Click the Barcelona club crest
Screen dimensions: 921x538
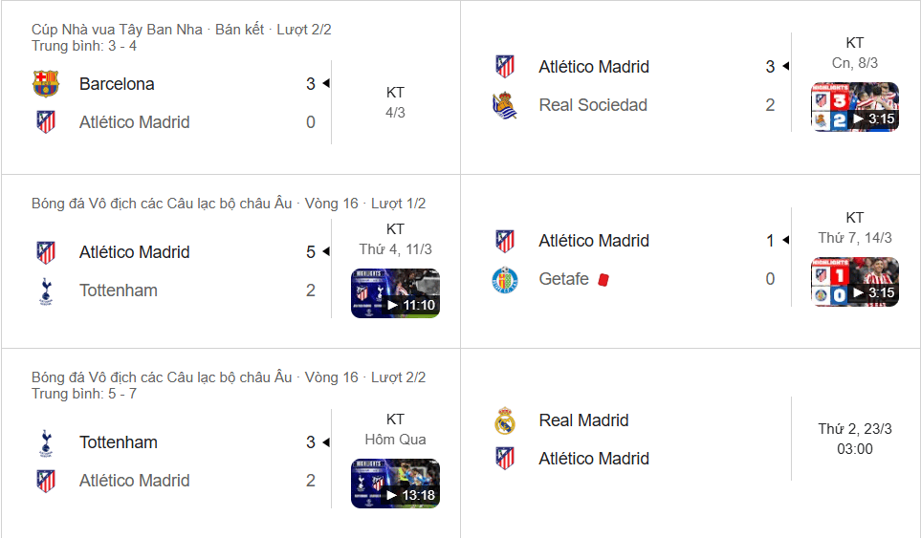tap(45, 84)
